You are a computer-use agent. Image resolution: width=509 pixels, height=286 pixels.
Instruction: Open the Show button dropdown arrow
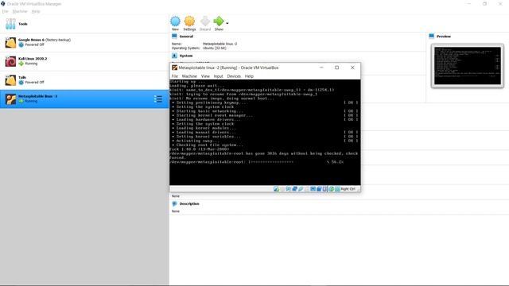click(227, 23)
